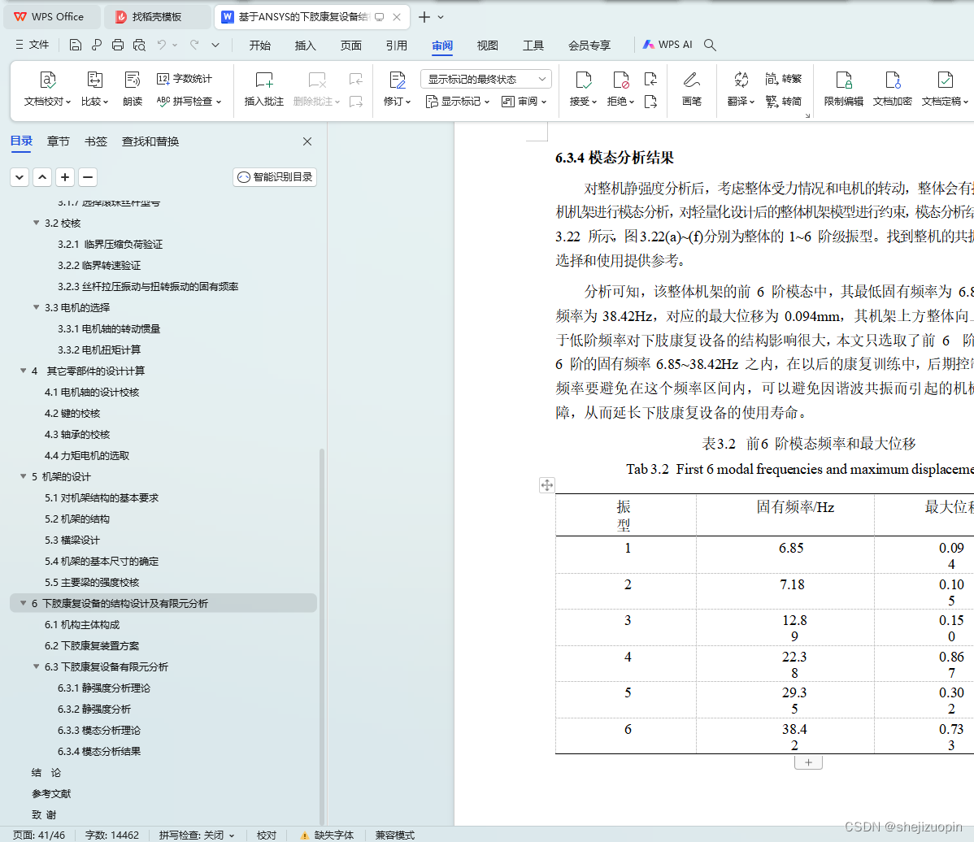Switch to the 视图 ribbon tab

tap(488, 46)
